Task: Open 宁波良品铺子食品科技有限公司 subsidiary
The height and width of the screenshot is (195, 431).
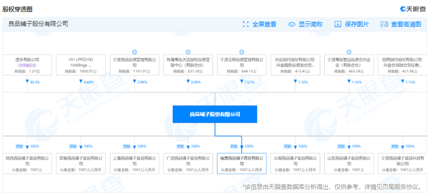Action: 403,164
